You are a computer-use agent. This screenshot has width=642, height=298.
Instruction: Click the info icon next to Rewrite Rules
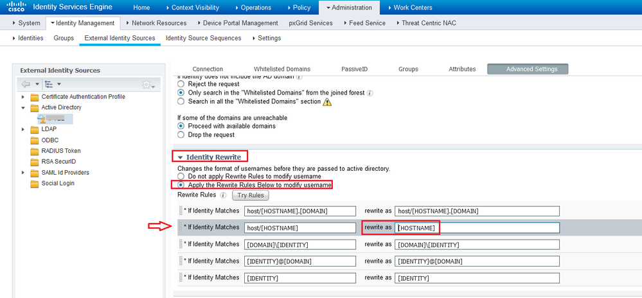click(x=223, y=195)
